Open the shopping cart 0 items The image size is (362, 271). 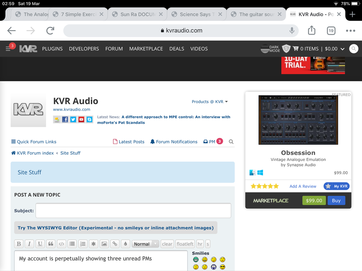306,49
